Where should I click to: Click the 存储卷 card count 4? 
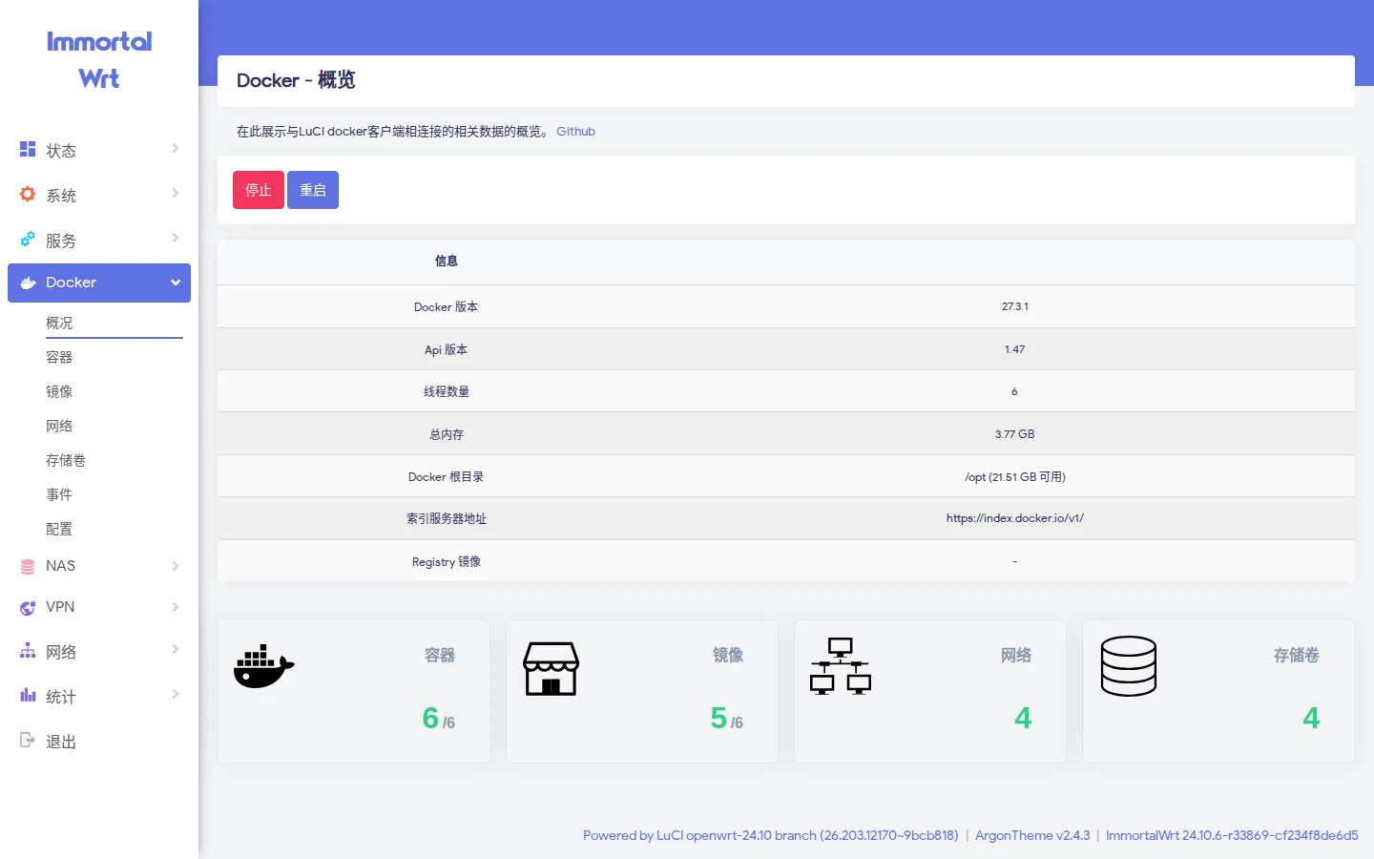point(1311,718)
